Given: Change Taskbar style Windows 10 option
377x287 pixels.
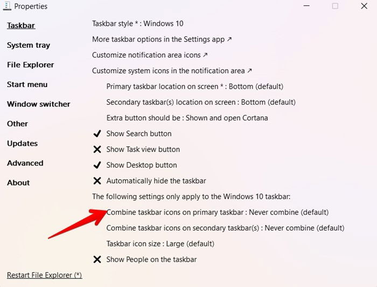Looking at the screenshot, I should point(138,24).
